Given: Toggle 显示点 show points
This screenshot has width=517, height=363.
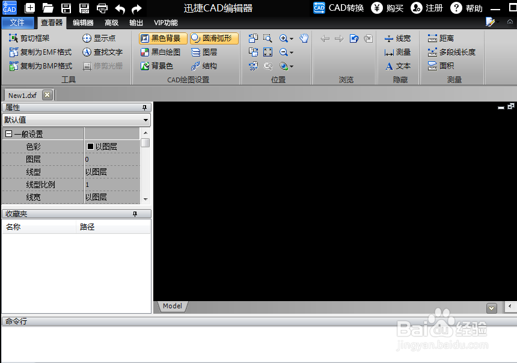Looking at the screenshot, I should (x=99, y=38).
